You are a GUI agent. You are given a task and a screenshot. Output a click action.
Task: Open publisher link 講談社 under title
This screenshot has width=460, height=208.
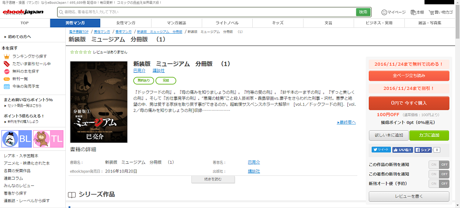click(159, 71)
